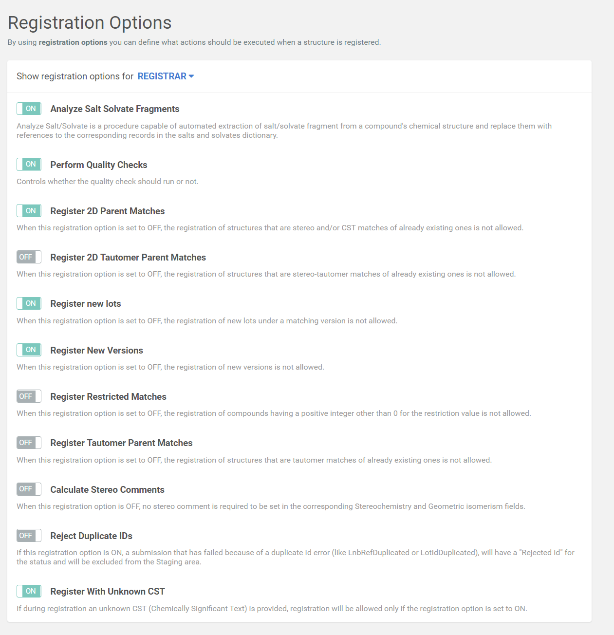
Task: Click the Register With Unknown CST label
Action: coord(107,591)
